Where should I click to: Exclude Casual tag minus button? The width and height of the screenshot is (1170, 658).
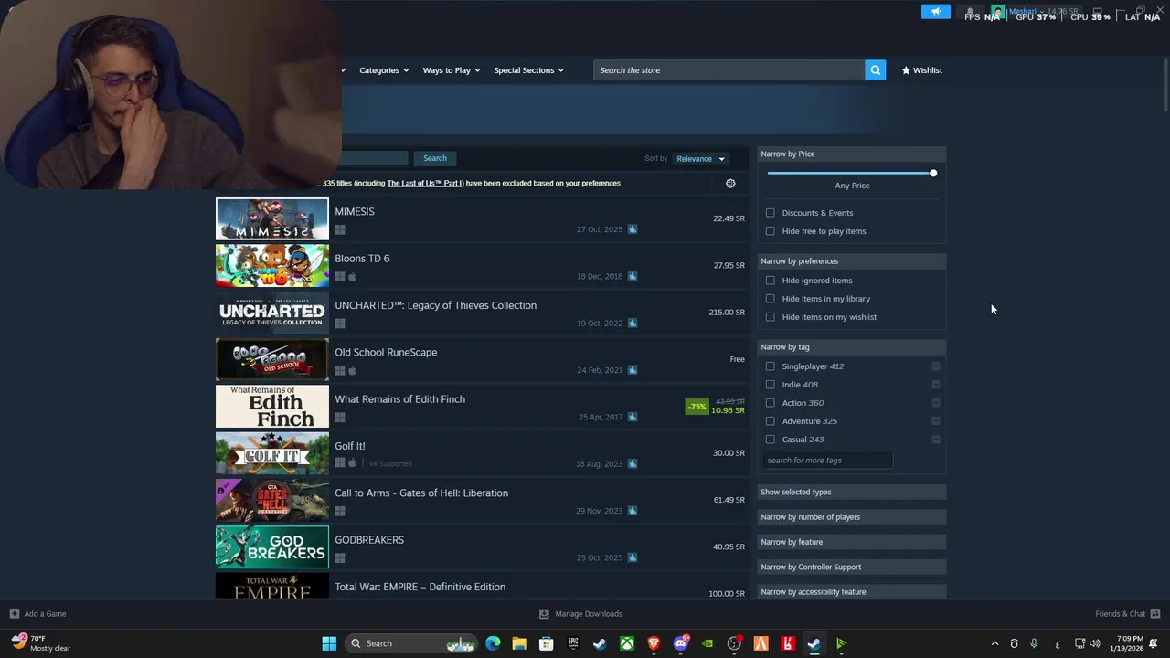936,440
